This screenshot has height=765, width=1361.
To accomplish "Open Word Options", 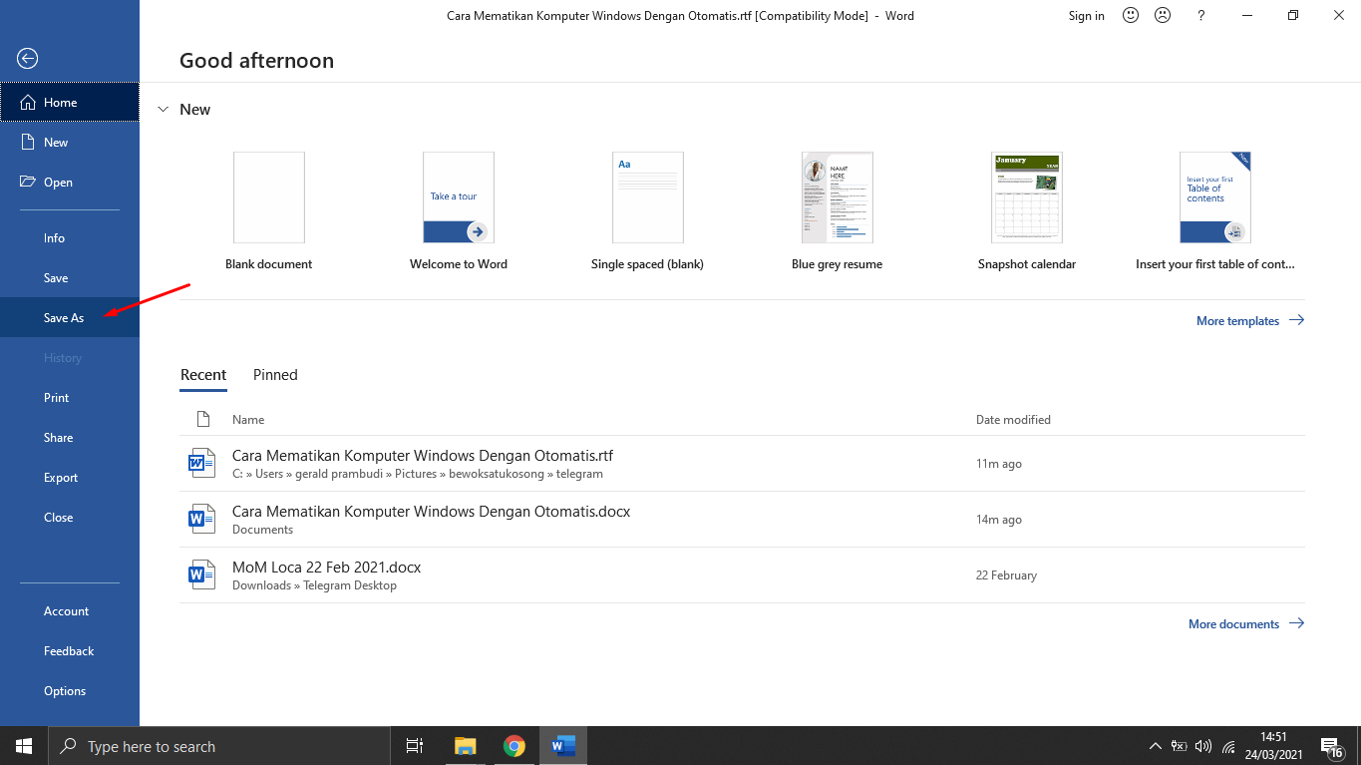I will tap(70, 690).
